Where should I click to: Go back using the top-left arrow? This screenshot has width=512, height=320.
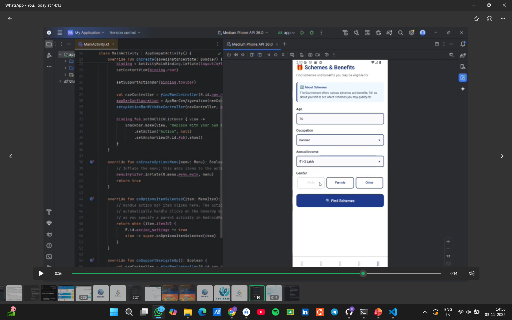tap(10, 19)
